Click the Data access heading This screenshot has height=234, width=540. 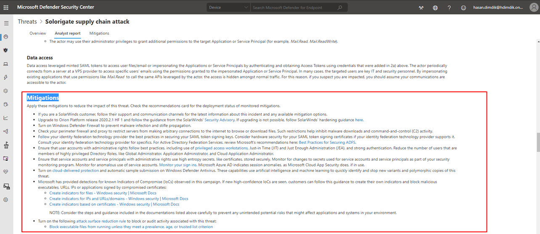[x=40, y=57]
